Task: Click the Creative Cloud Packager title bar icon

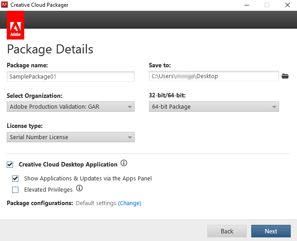Action: (4, 5)
